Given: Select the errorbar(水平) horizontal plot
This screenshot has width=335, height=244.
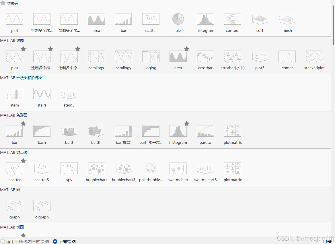Looking at the screenshot, I should tap(233, 57).
